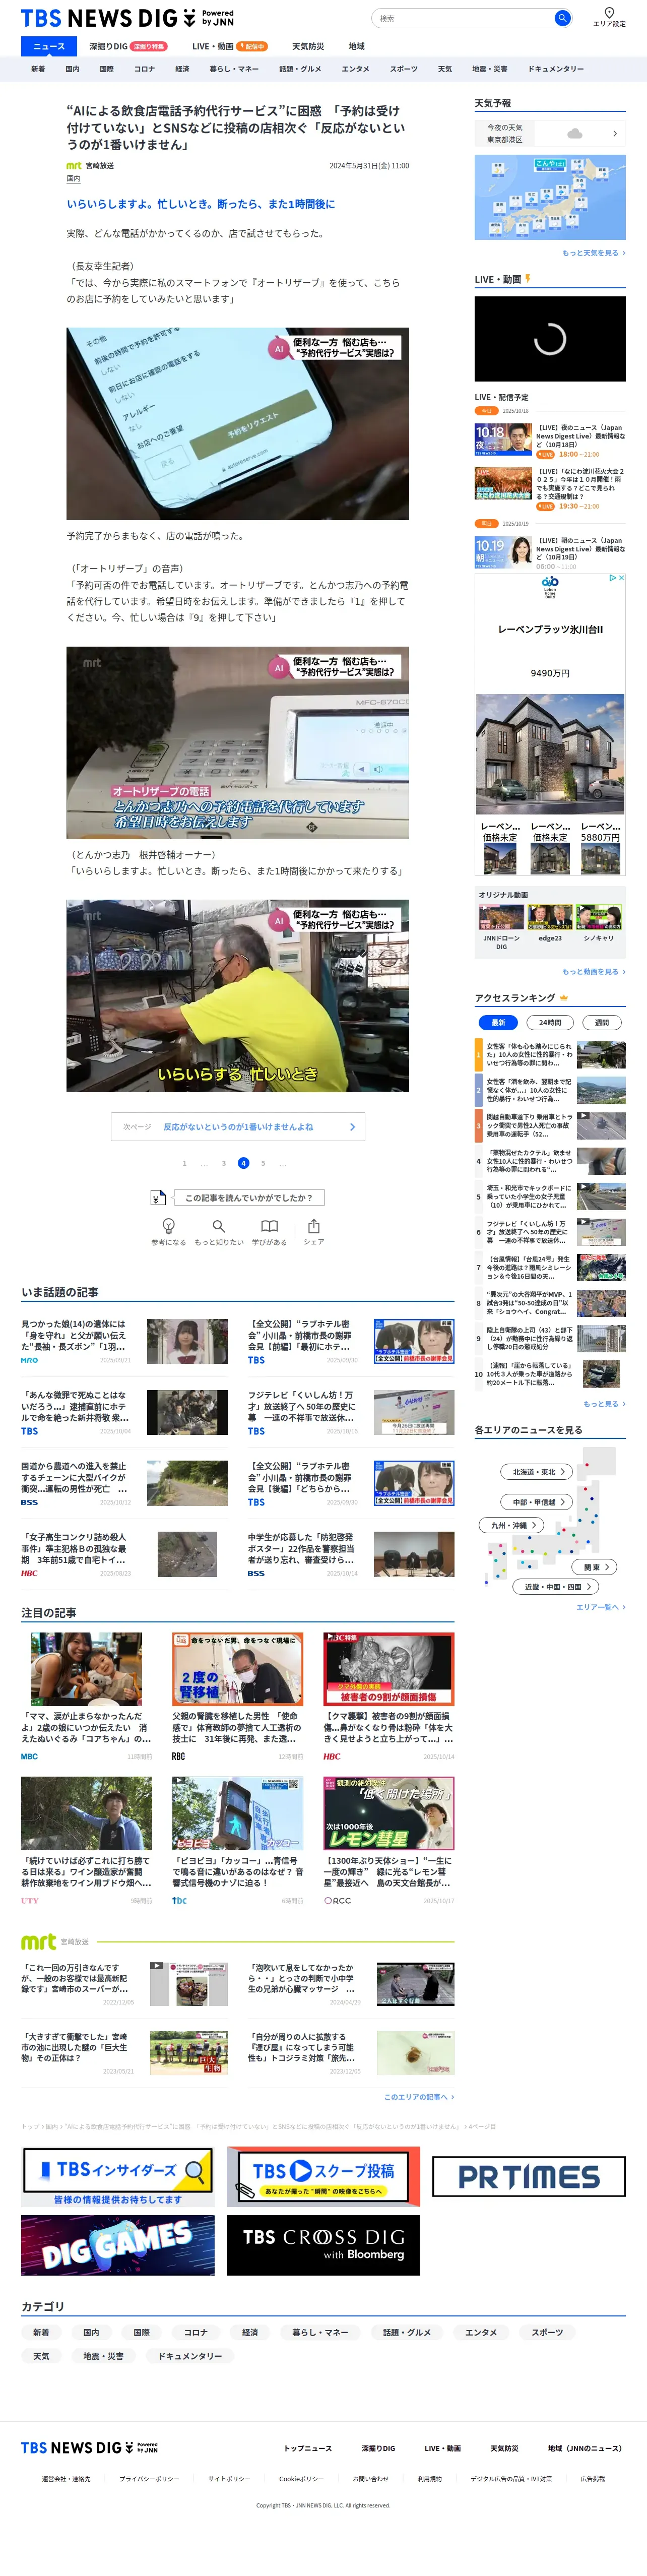Viewport: 647px width, 2576px height.
Task: Open the レモン彗星 featured article thumbnail
Action: click(x=388, y=1813)
